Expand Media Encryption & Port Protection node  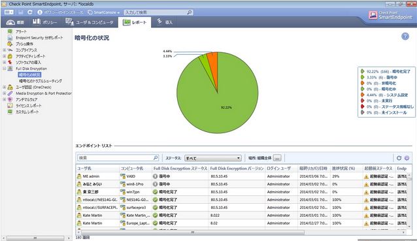[5, 93]
